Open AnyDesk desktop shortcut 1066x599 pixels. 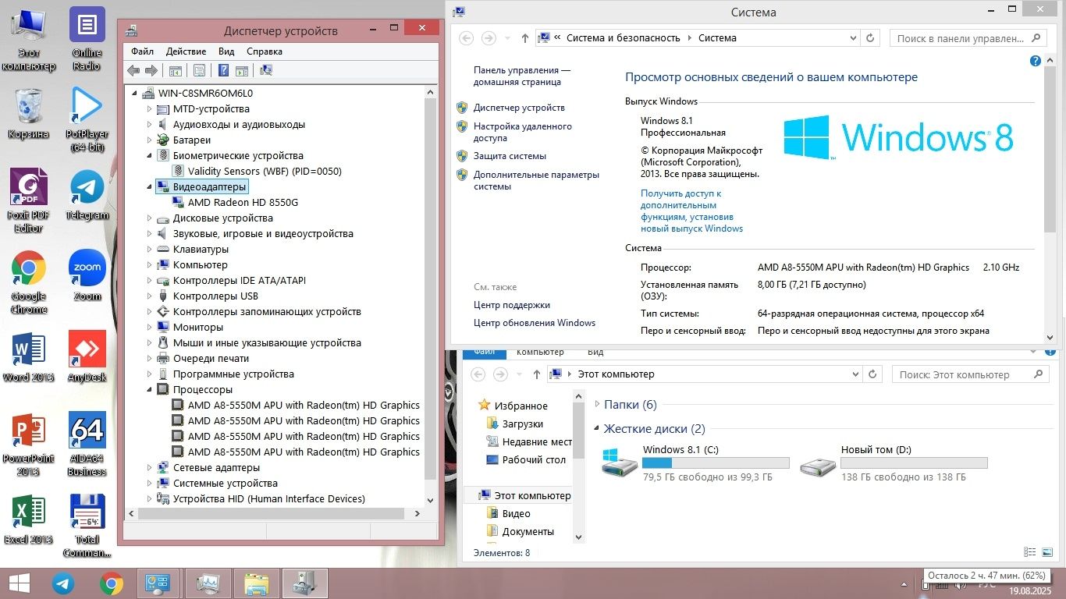[x=87, y=356]
